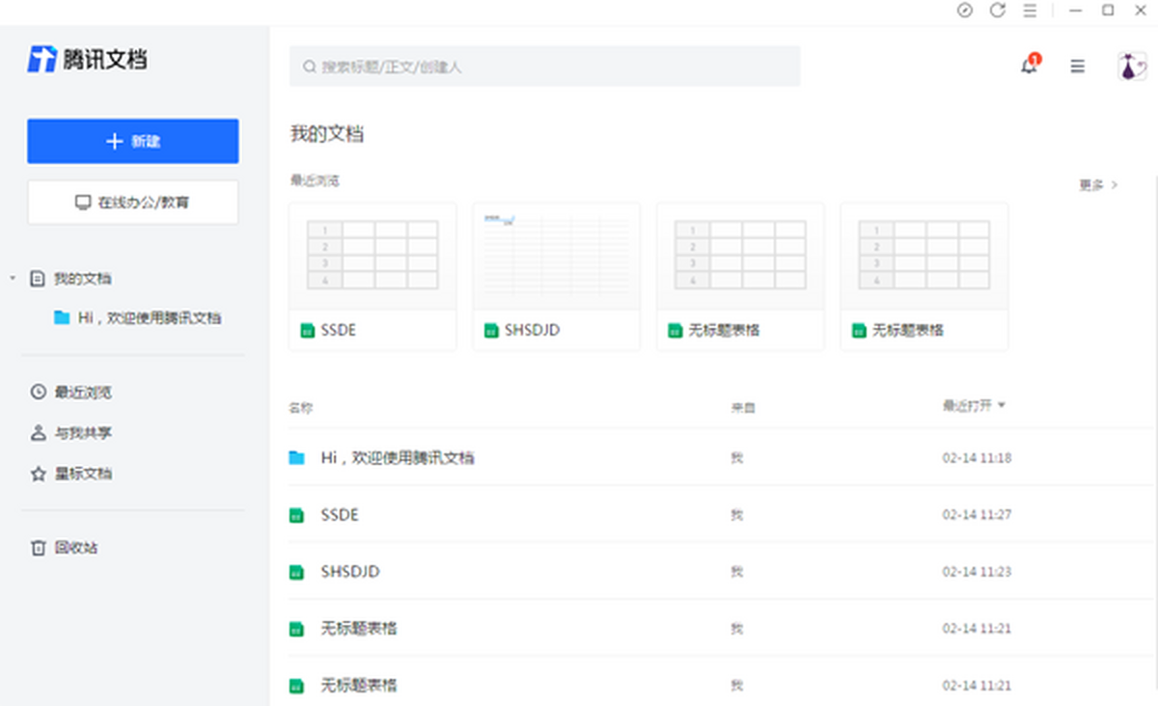Open the user avatar profile
The height and width of the screenshot is (706, 1158).
(x=1131, y=67)
